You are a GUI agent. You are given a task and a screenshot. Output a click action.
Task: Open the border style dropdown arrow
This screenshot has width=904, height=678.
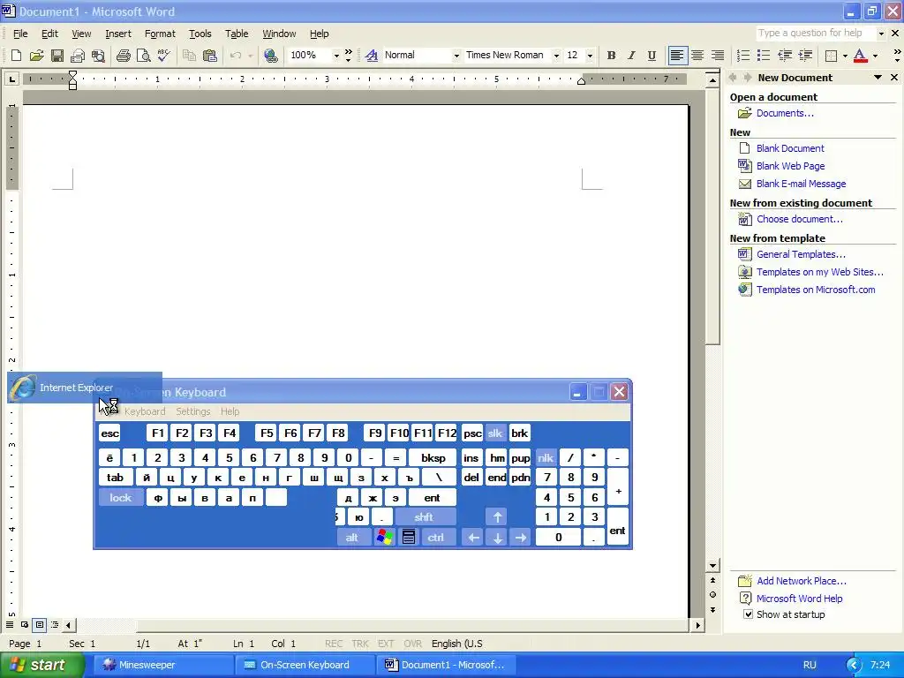tap(845, 56)
